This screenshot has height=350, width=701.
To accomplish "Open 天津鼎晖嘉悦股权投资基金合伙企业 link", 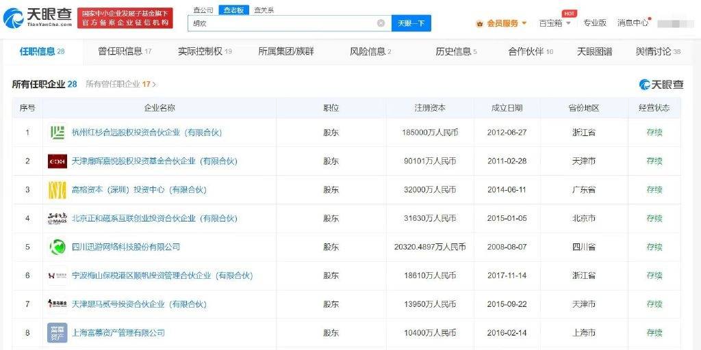I will (154, 161).
